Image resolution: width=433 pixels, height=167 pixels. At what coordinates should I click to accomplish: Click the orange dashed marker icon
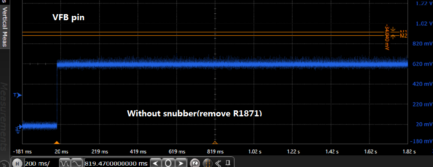click(207, 163)
